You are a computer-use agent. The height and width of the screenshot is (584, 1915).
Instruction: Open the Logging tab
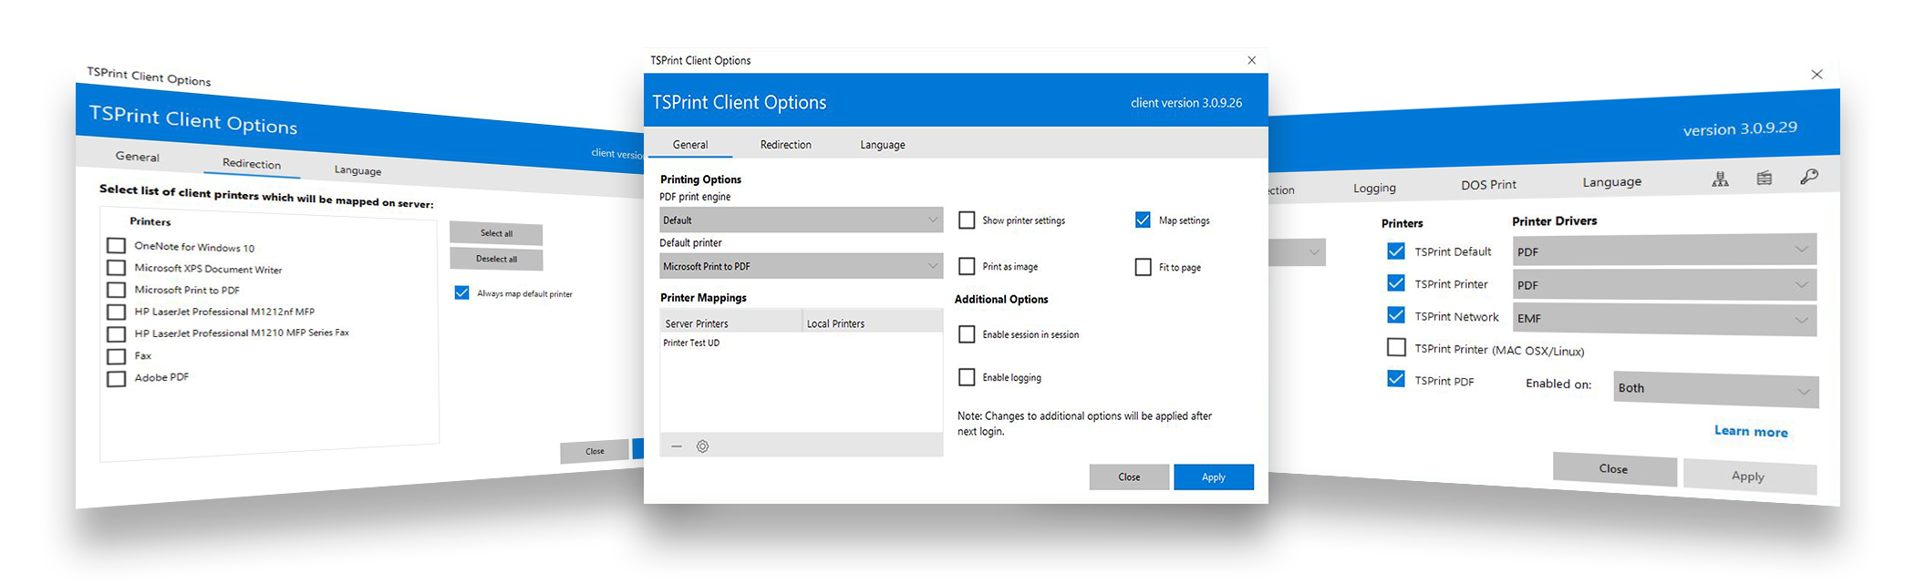click(x=1374, y=188)
